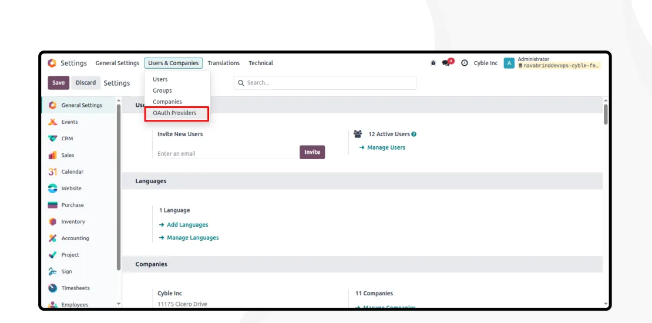Image resolution: width=652 pixels, height=323 pixels.
Task: Open the Cyble Inc company switcher
Action: [x=486, y=63]
